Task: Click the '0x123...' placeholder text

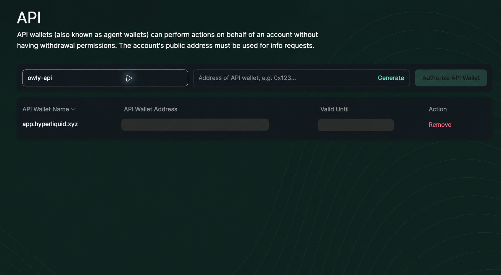Action: pos(285,78)
